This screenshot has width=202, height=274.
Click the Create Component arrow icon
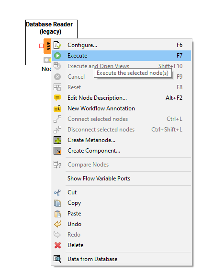coord(57,151)
